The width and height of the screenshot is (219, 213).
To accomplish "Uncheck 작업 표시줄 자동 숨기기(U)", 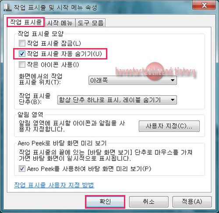I will (22, 54).
